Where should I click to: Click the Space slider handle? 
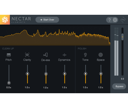[101, 74]
